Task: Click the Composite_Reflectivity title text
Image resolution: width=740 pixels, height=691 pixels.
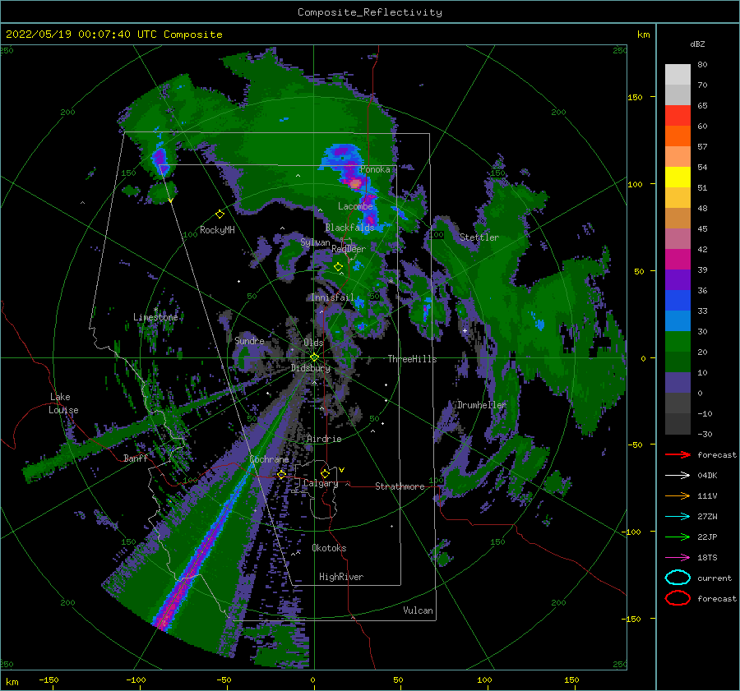Action: pos(369,12)
